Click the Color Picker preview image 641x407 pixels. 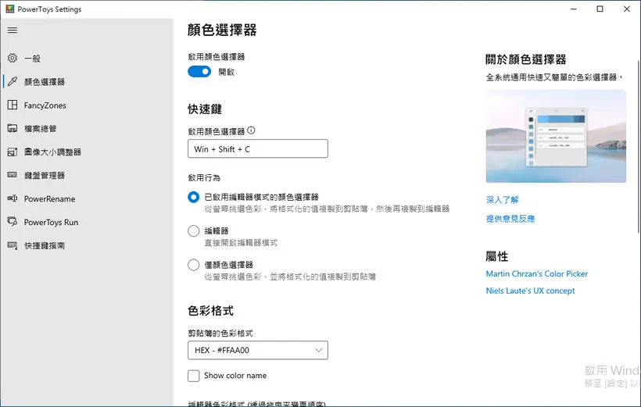(556, 136)
